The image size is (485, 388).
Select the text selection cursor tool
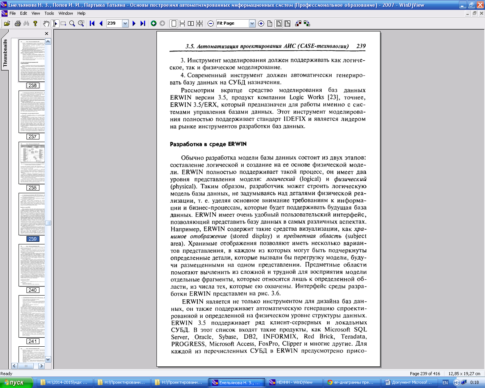coord(55,23)
